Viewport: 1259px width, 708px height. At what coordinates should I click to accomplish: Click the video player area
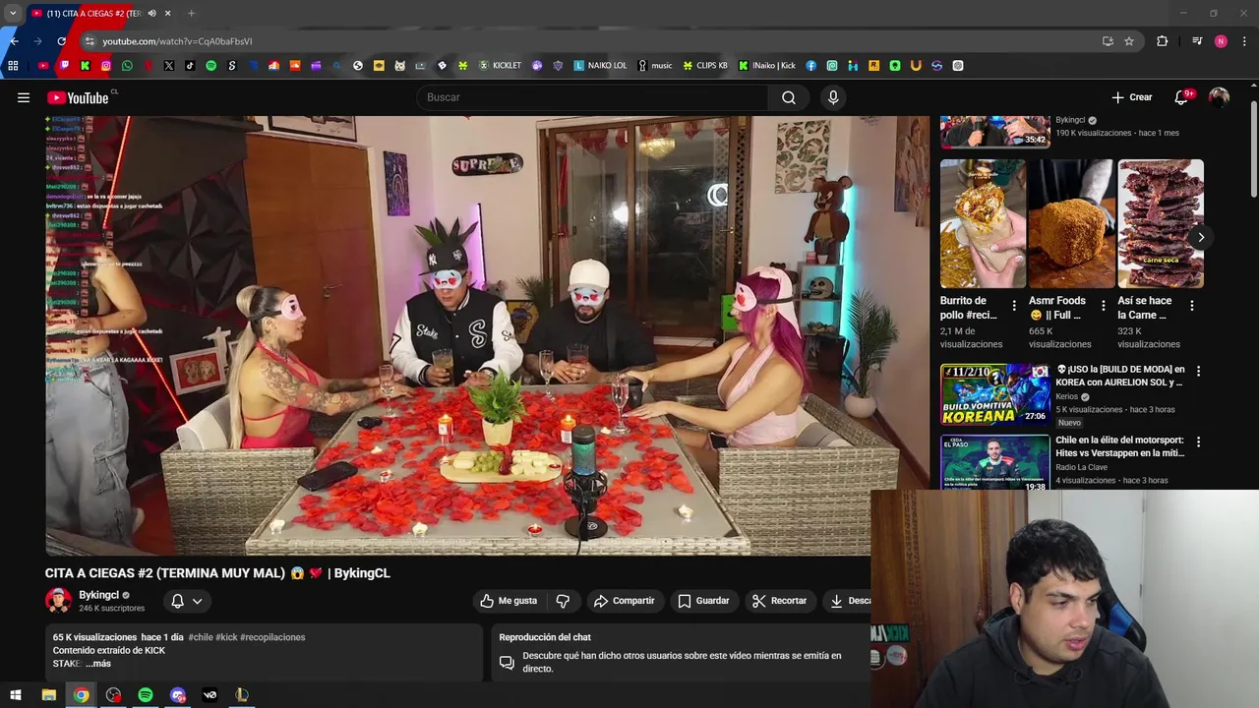(487, 335)
